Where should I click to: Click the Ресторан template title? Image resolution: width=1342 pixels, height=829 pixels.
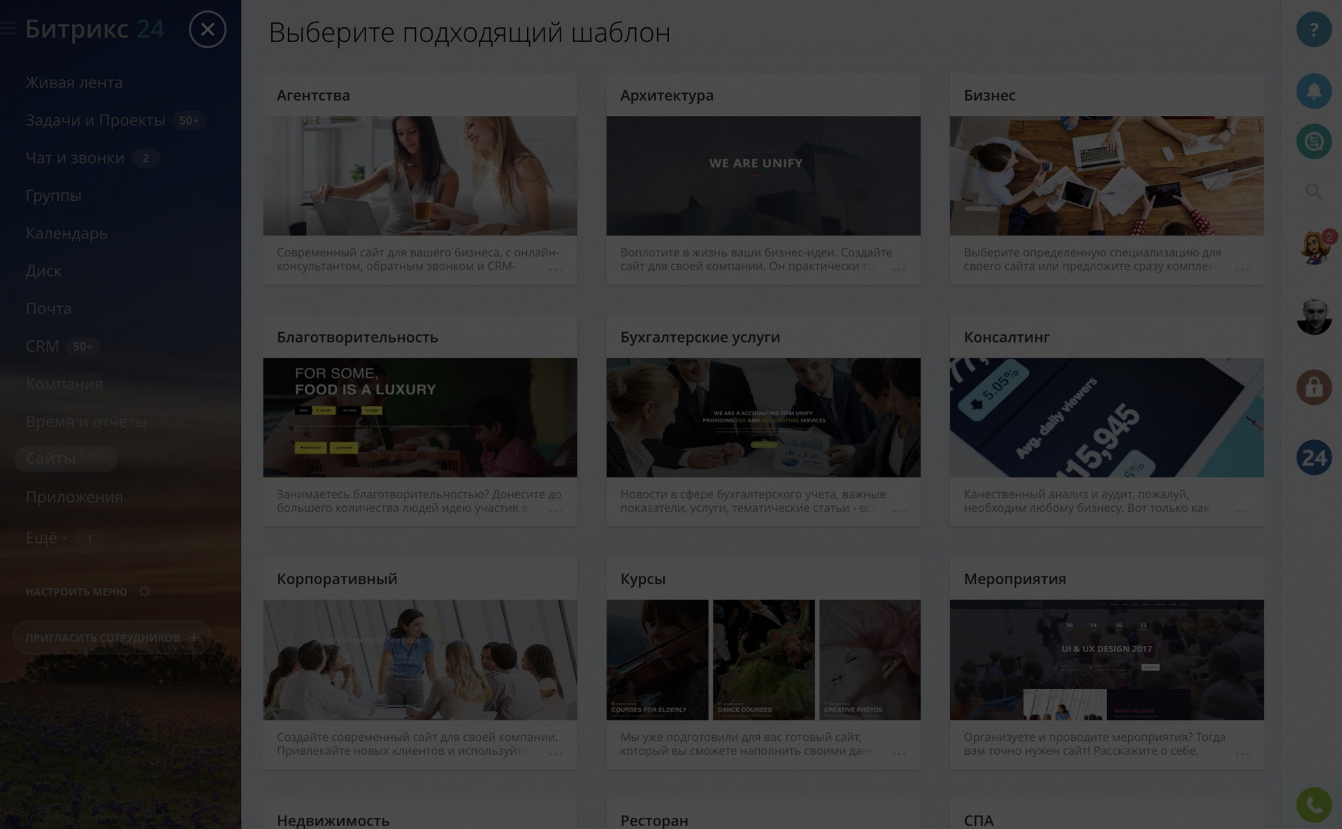tap(654, 821)
